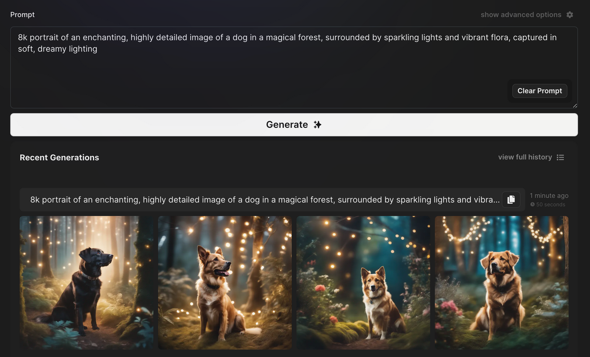Click the copy prompt icon
Viewport: 590px width, 357px height.
(511, 199)
